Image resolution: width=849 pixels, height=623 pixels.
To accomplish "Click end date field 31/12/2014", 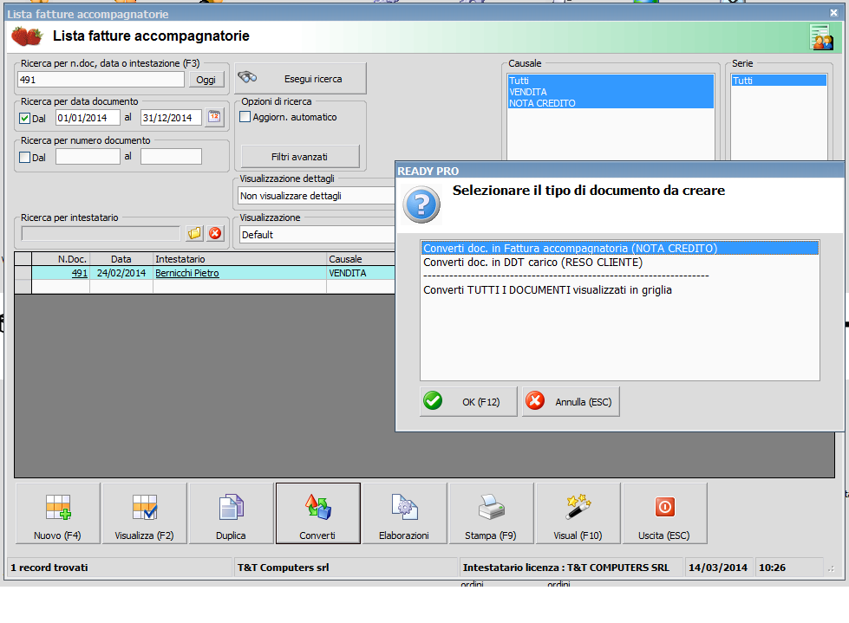I will click(x=171, y=117).
